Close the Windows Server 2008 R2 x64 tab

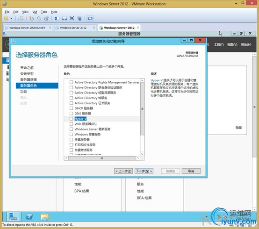tap(50, 28)
